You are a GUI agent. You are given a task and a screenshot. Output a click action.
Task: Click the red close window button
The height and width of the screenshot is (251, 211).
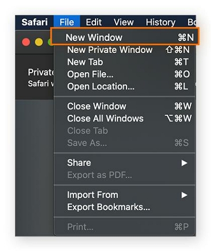point(26,42)
